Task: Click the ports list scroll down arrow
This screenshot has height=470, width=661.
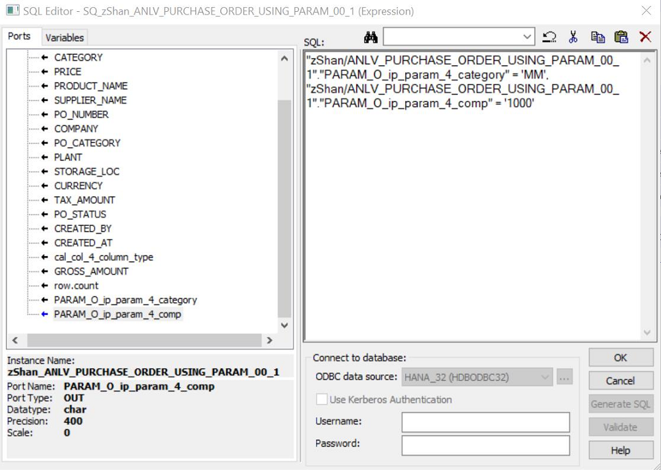Action: coord(284,325)
